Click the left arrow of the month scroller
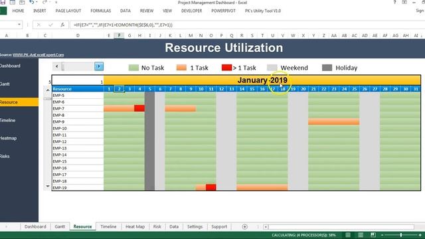Image resolution: width=425 pixels, height=239 pixels. tap(56, 66)
